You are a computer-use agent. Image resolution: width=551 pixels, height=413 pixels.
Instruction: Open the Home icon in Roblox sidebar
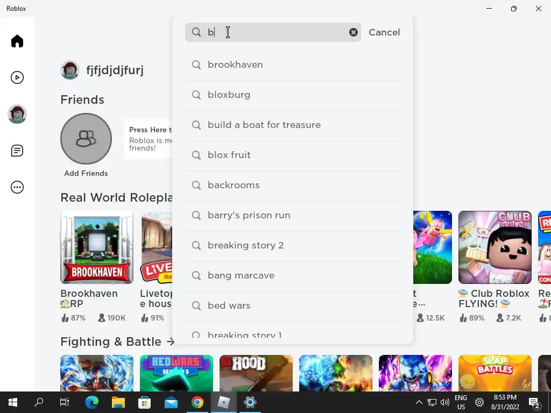coord(17,41)
